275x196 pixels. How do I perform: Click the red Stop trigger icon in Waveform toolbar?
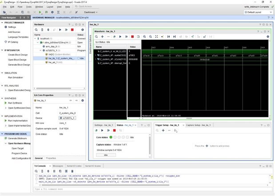pos(132,36)
